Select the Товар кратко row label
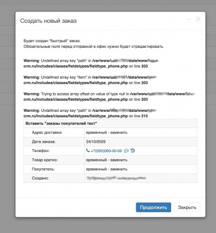 pyautogui.click(x=45, y=160)
